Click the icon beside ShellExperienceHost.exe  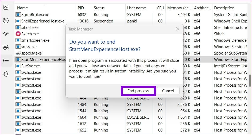(18, 21)
